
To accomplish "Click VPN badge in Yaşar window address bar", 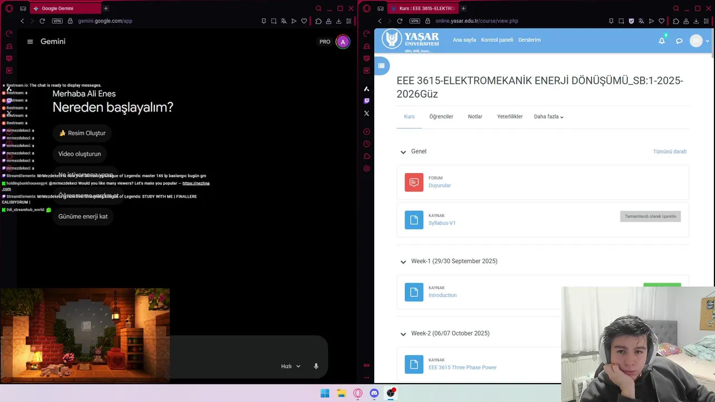I will (x=414, y=21).
